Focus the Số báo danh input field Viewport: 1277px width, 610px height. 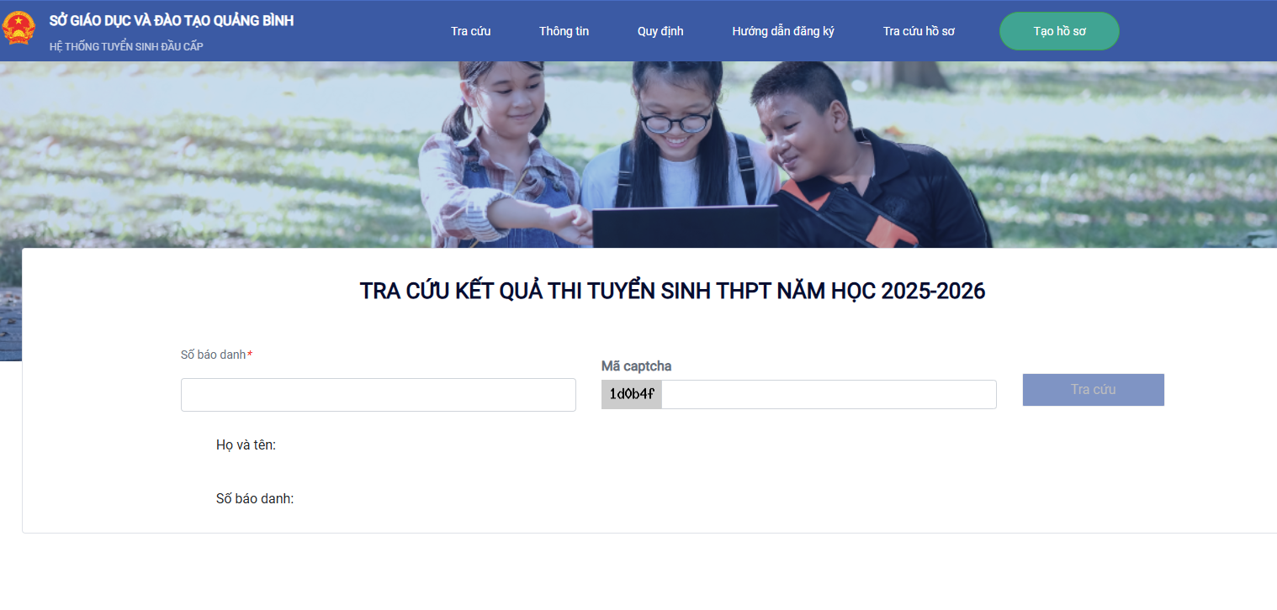379,395
